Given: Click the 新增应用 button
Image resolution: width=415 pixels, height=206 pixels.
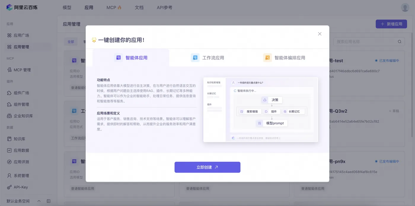Looking at the screenshot, I should click(391, 24).
